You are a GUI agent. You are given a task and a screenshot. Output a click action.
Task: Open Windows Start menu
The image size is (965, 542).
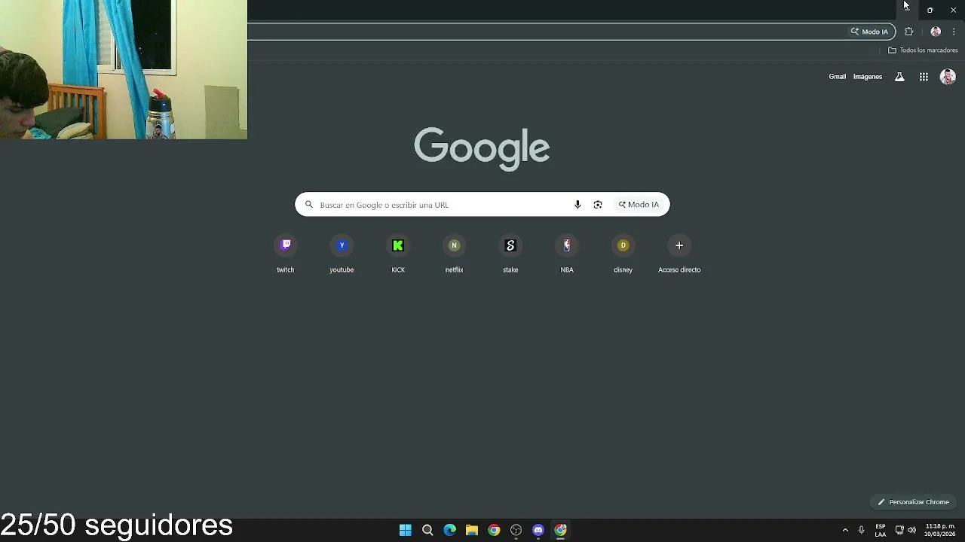tap(405, 530)
